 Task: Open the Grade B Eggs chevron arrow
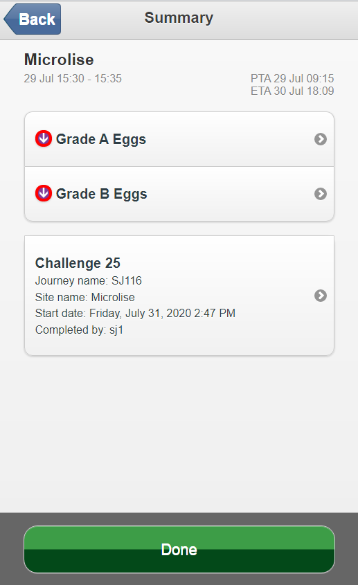[x=321, y=194]
